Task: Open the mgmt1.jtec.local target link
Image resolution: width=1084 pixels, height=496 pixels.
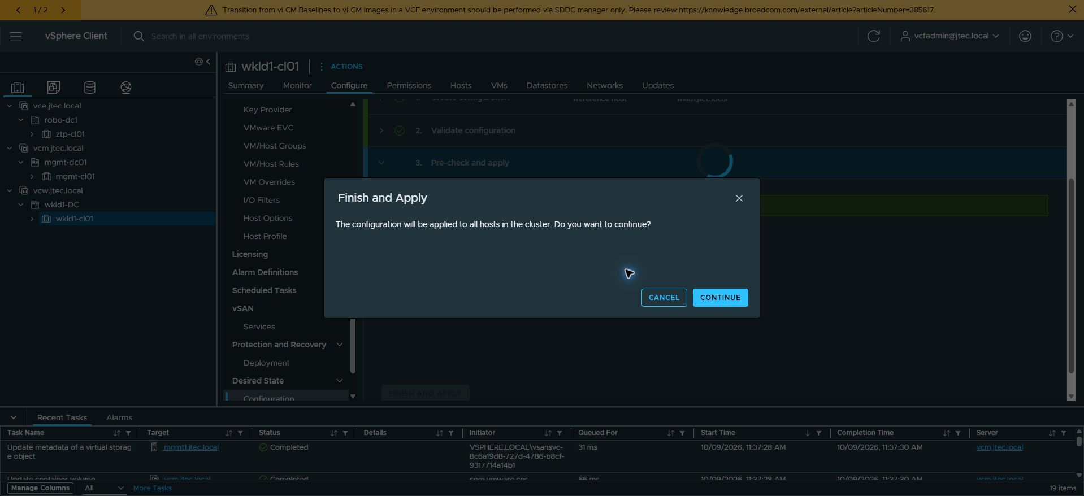Action: click(190, 447)
